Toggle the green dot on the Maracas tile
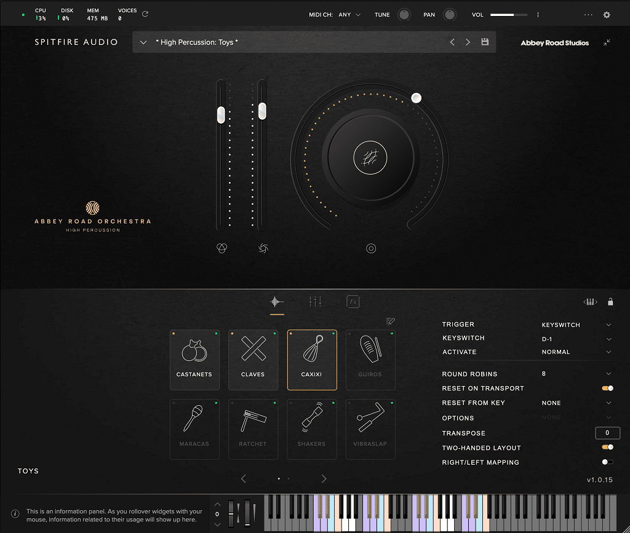630x533 pixels. [216, 403]
